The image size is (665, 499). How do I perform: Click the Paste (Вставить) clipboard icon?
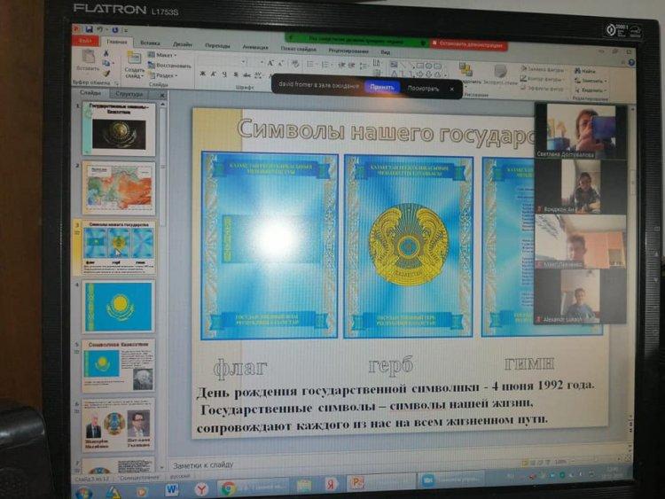[x=88, y=57]
